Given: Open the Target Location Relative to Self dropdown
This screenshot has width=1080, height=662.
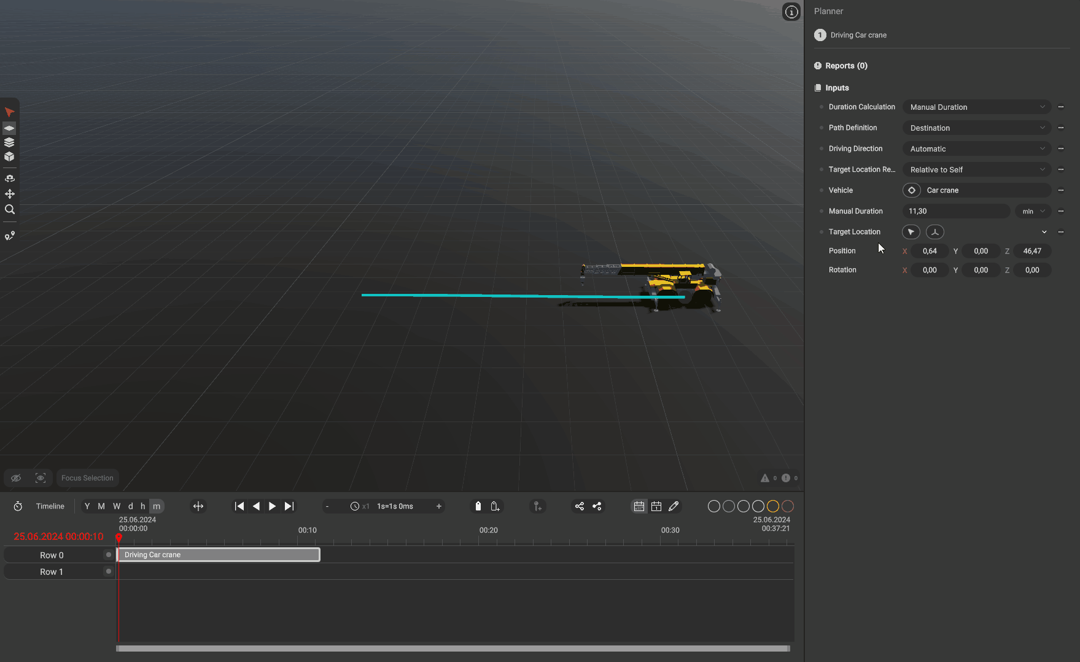Looking at the screenshot, I should [x=977, y=169].
